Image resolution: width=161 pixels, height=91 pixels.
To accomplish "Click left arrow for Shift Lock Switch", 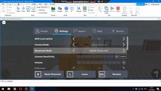I will click(x=74, y=39).
